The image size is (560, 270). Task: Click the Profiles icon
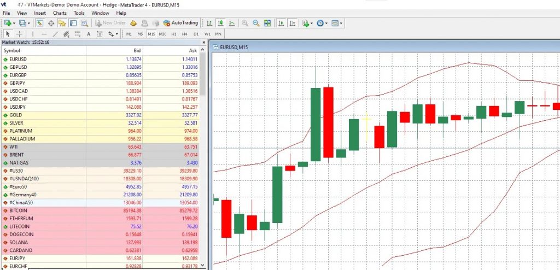tap(22, 23)
